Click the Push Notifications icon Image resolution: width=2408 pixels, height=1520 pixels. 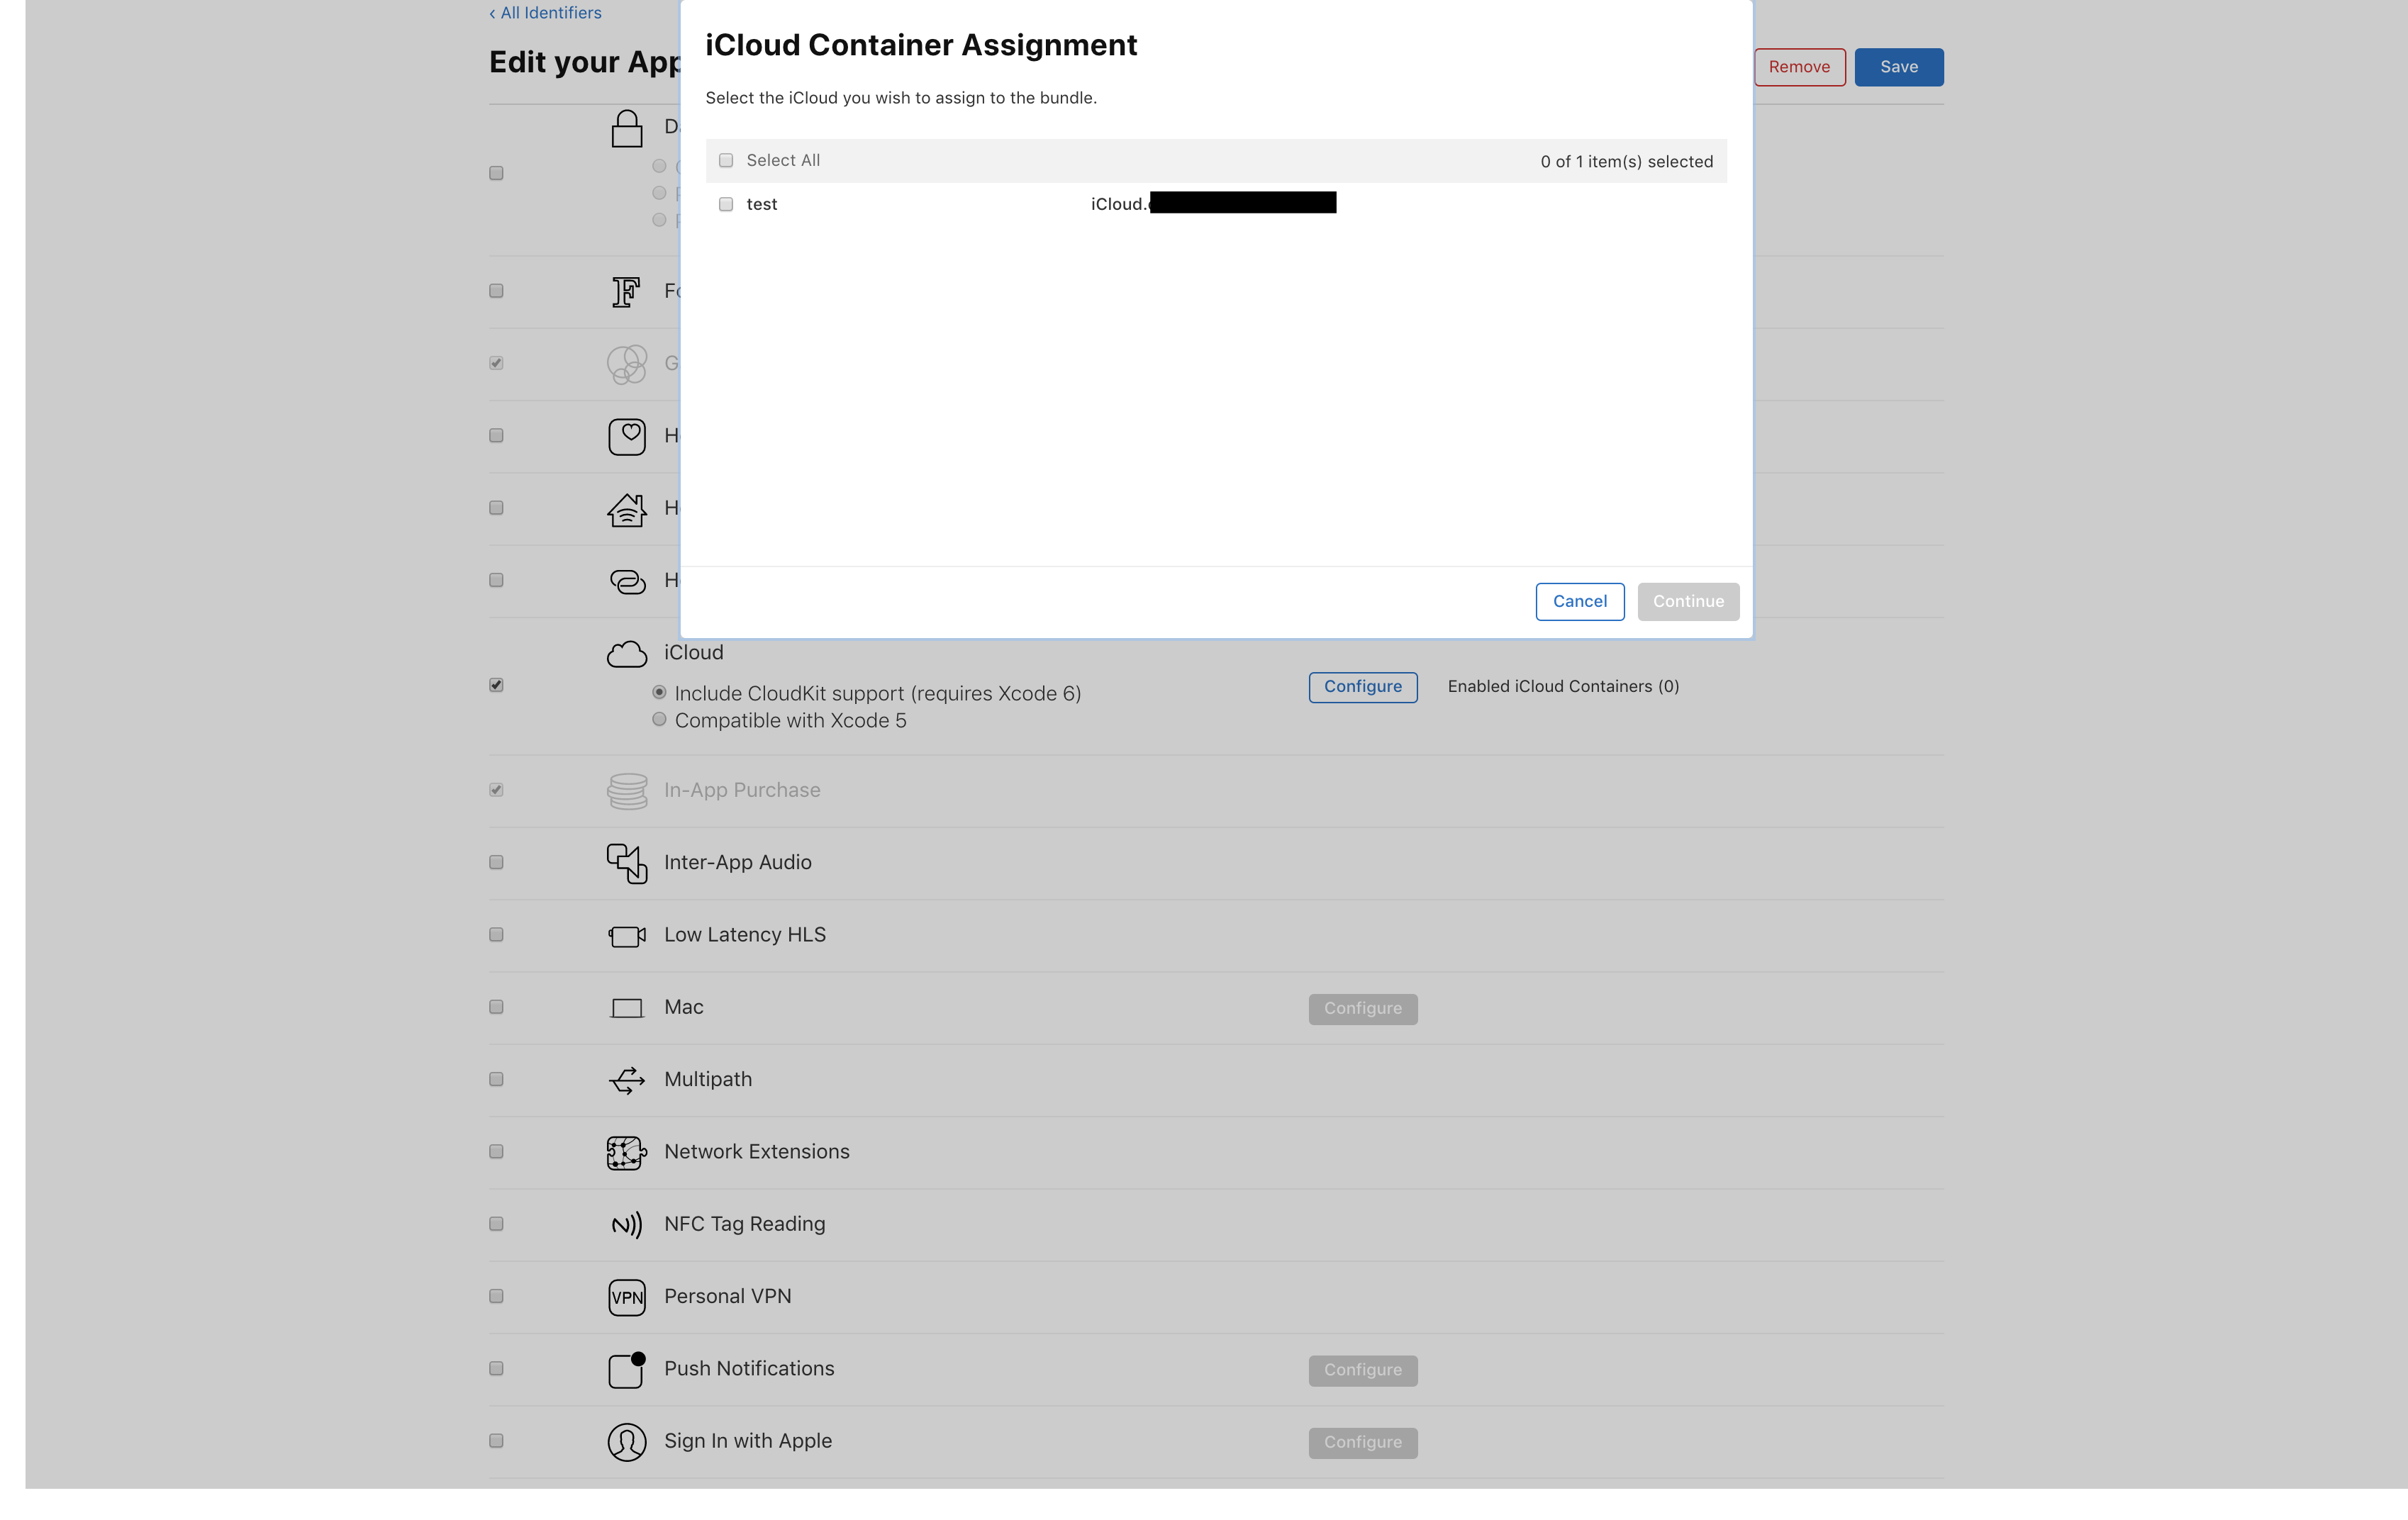pyautogui.click(x=627, y=1370)
